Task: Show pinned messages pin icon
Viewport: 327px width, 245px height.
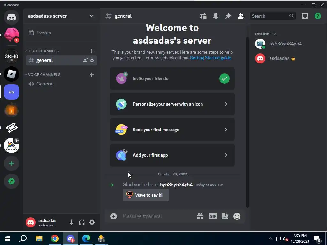Action: [x=228, y=16]
